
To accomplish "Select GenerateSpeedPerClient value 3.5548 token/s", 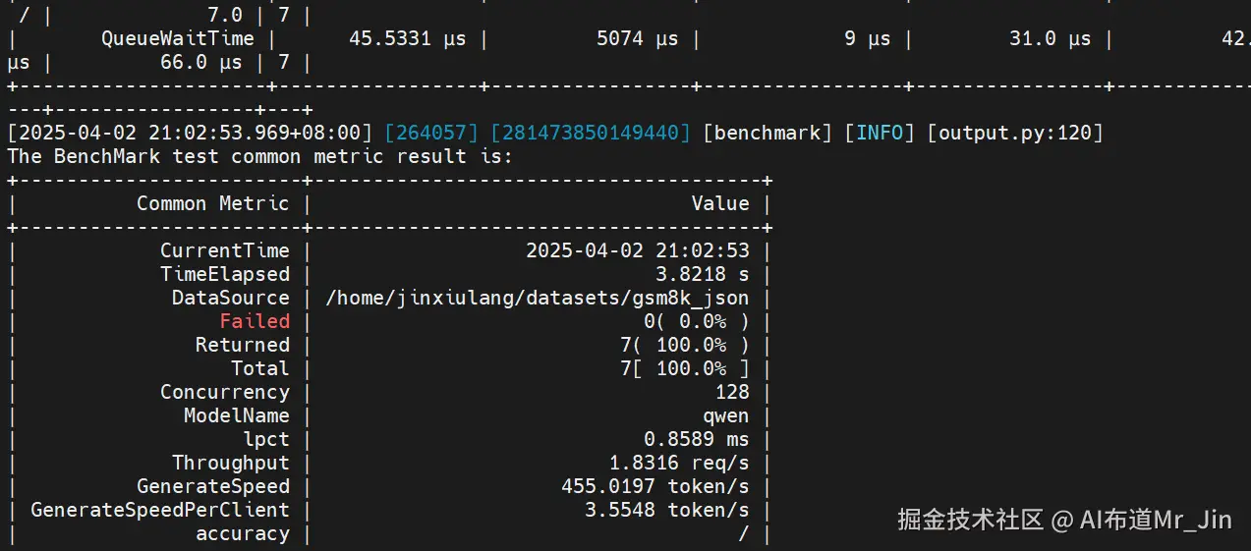I will 667,510.
